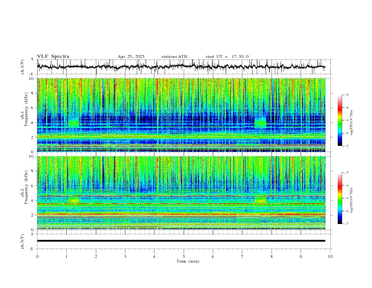Click the ch.2 spectrogram colorbar

pyautogui.click(x=340, y=198)
